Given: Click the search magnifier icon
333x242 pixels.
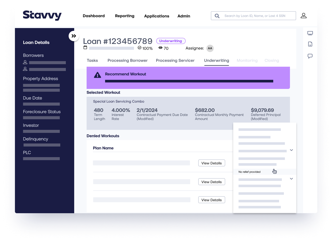Looking at the screenshot, I should coord(217,16).
